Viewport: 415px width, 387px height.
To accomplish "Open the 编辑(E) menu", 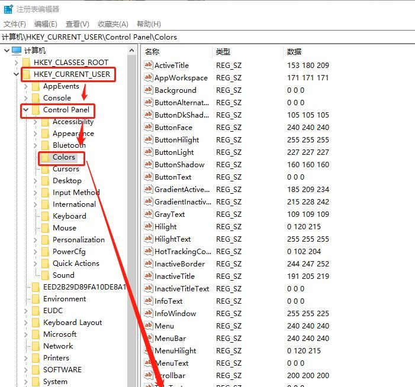I will coord(46,24).
